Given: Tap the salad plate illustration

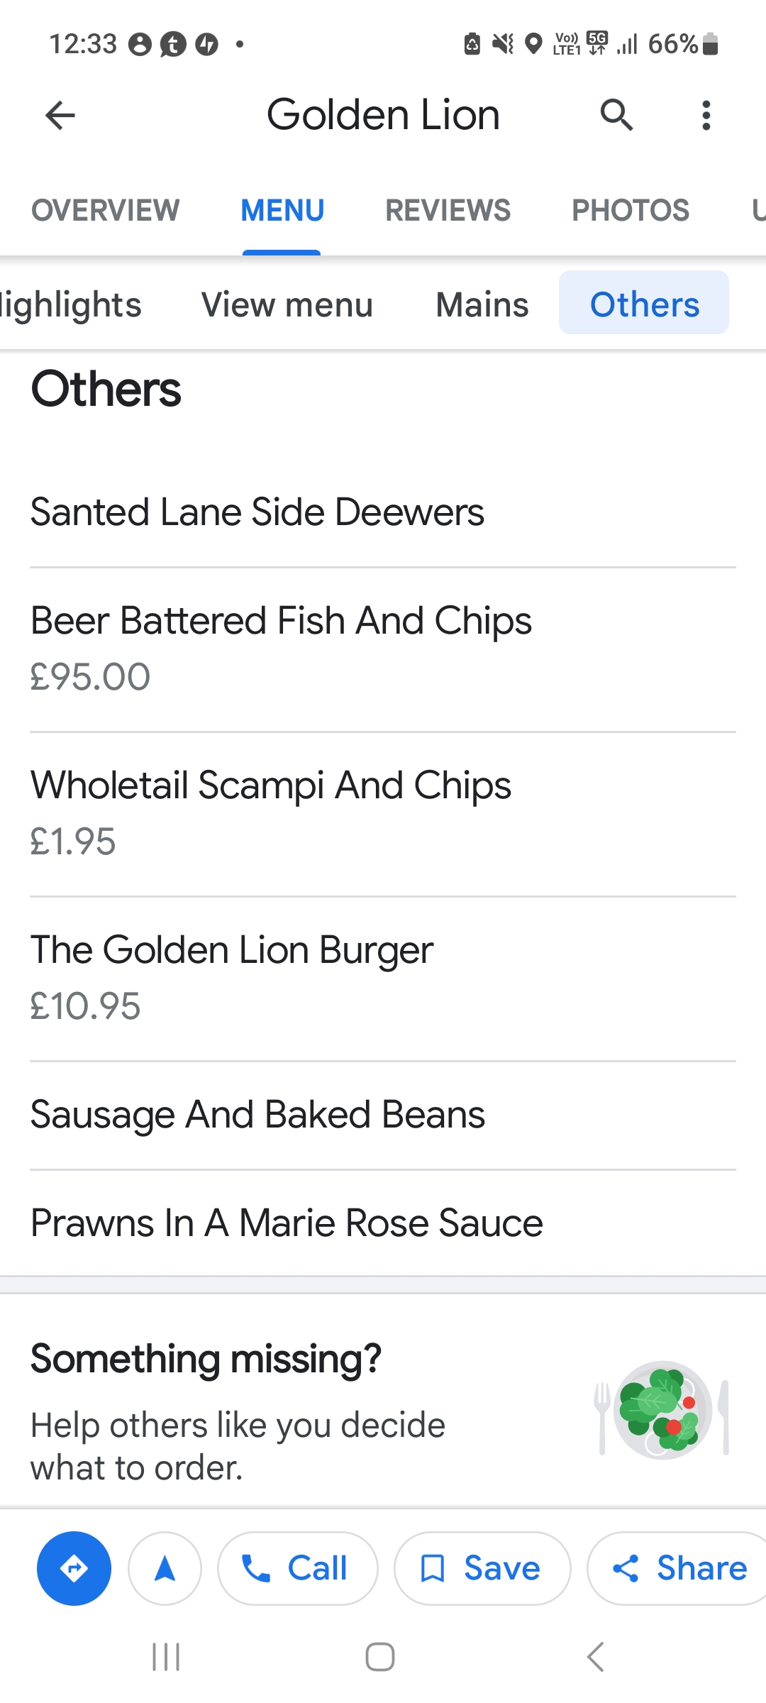Looking at the screenshot, I should (x=662, y=1409).
